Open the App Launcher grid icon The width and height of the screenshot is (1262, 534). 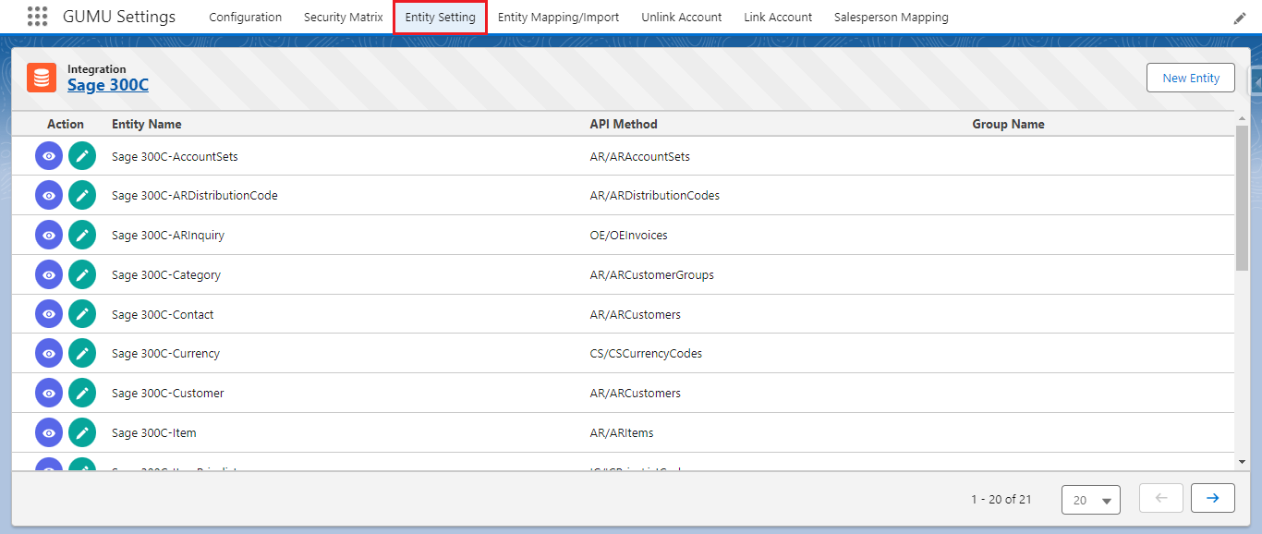pyautogui.click(x=37, y=17)
